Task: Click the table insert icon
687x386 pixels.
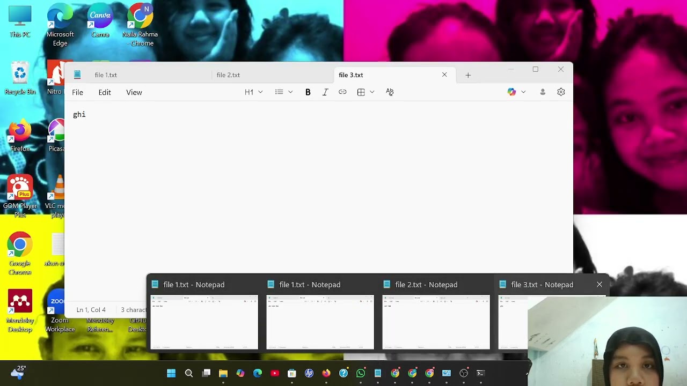Action: coord(361,92)
